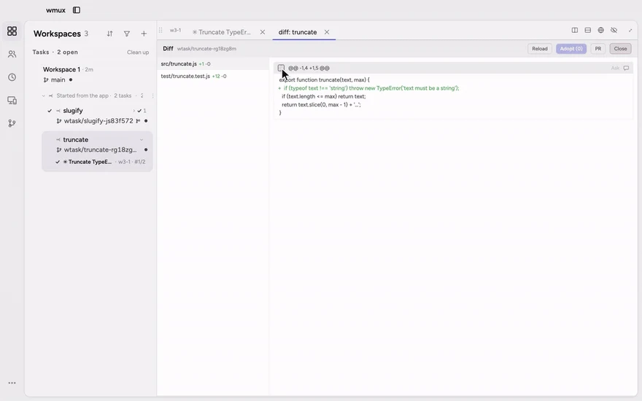The height and width of the screenshot is (401, 642).
Task: Expand the slugify task chevron
Action: 134,111
